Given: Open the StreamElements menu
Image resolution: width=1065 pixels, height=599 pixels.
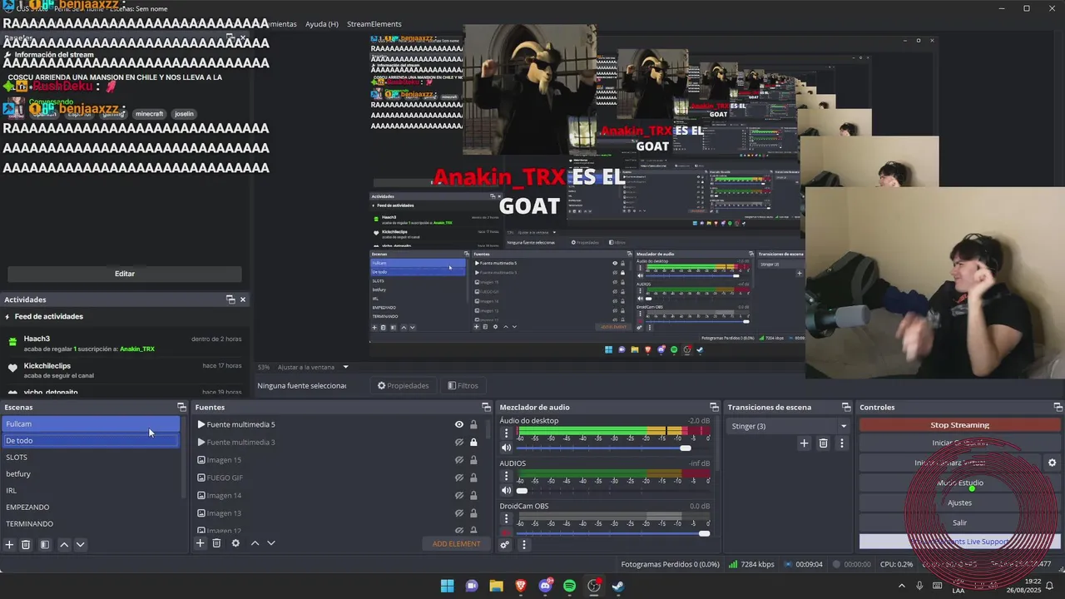Looking at the screenshot, I should tap(374, 24).
